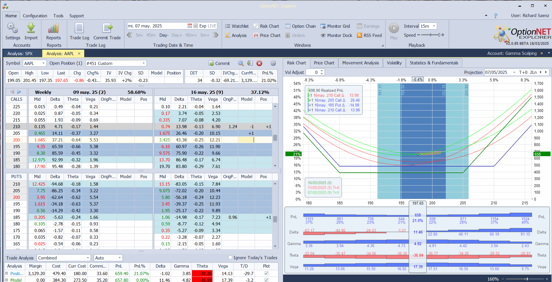This screenshot has width=552, height=282.
Task: Open the Settings gear in Accounts group
Action: (12, 28)
